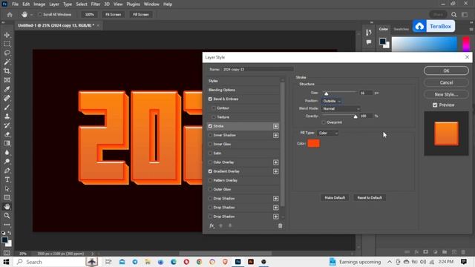Enable Scroll All Windows option
The image size is (475, 267).
click(40, 15)
